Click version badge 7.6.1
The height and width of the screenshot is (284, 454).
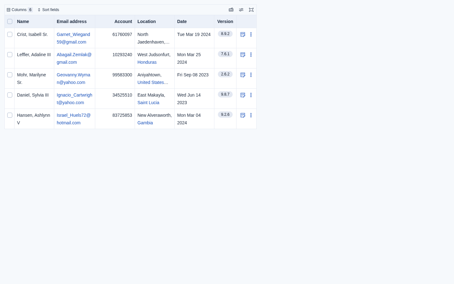(225, 54)
